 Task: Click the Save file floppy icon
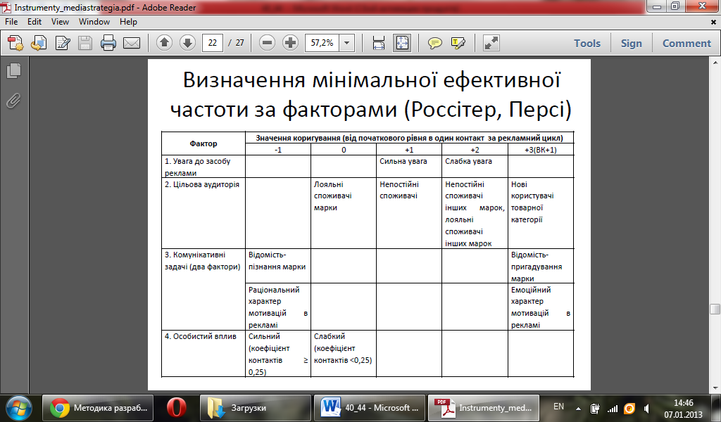tap(85, 43)
